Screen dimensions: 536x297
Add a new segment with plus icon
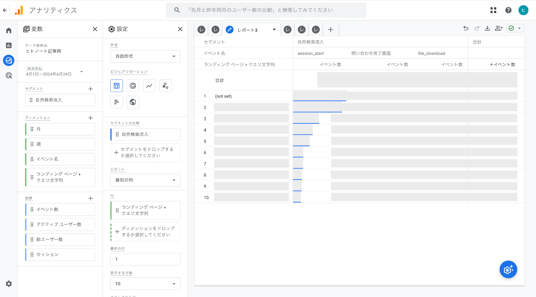click(90, 89)
